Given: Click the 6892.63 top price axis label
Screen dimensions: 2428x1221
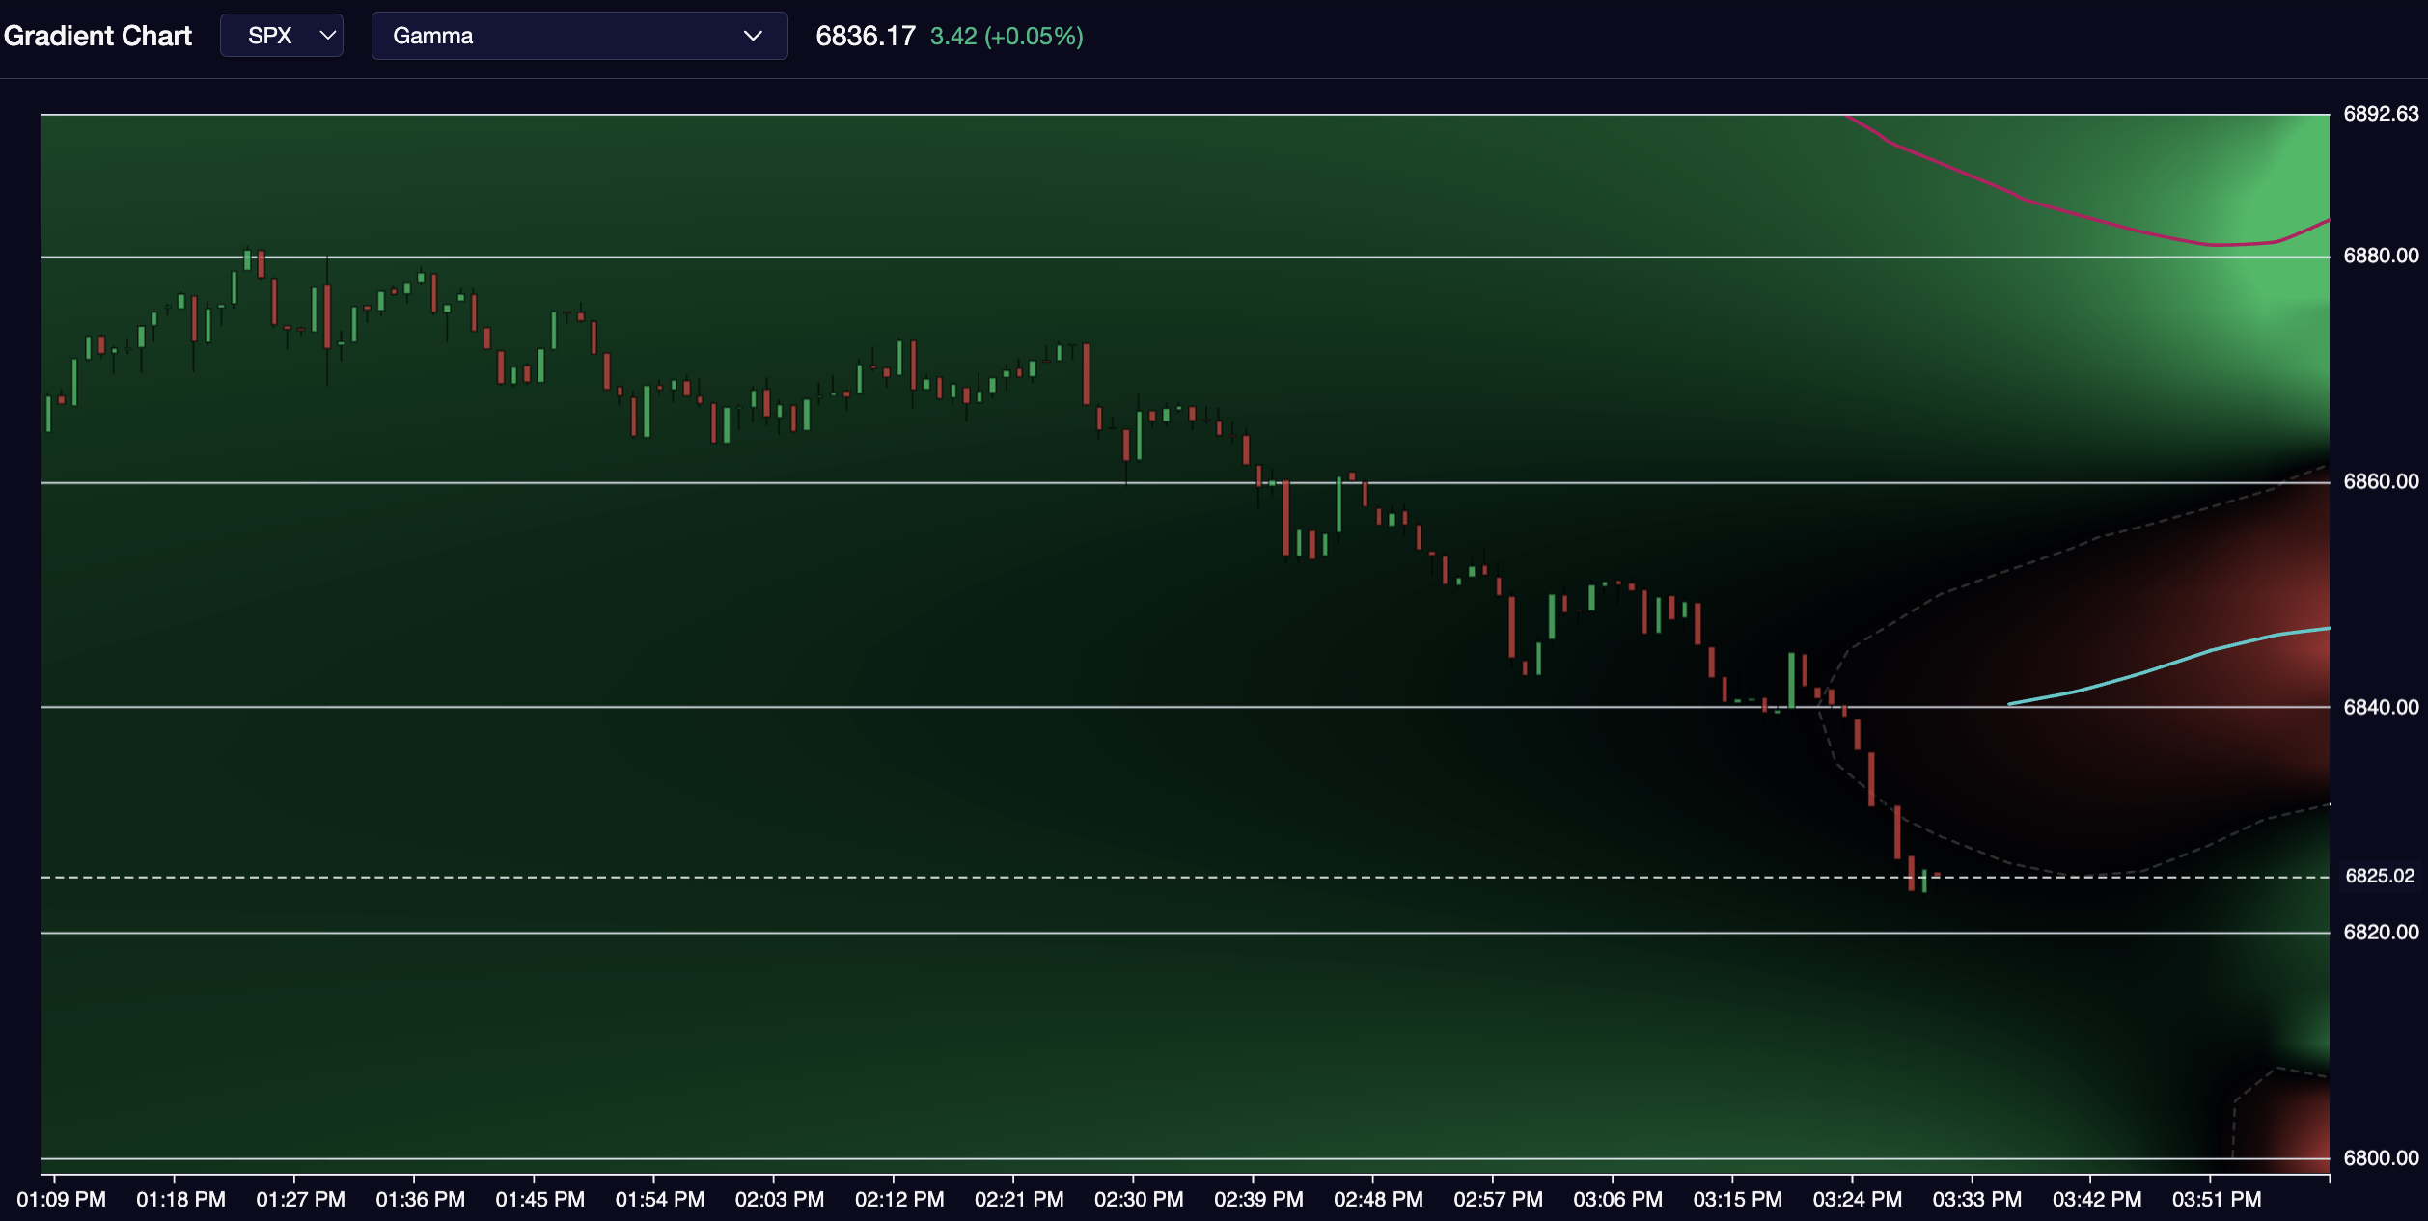Looking at the screenshot, I should point(2380,114).
